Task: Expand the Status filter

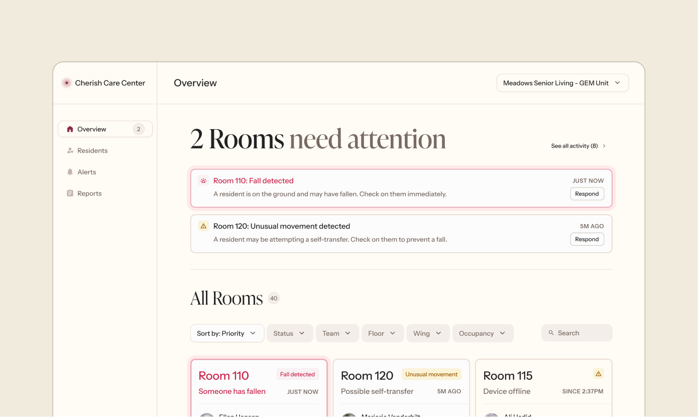Action: coord(290,333)
